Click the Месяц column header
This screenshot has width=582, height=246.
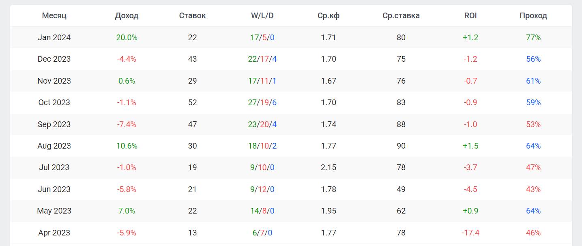coord(54,16)
